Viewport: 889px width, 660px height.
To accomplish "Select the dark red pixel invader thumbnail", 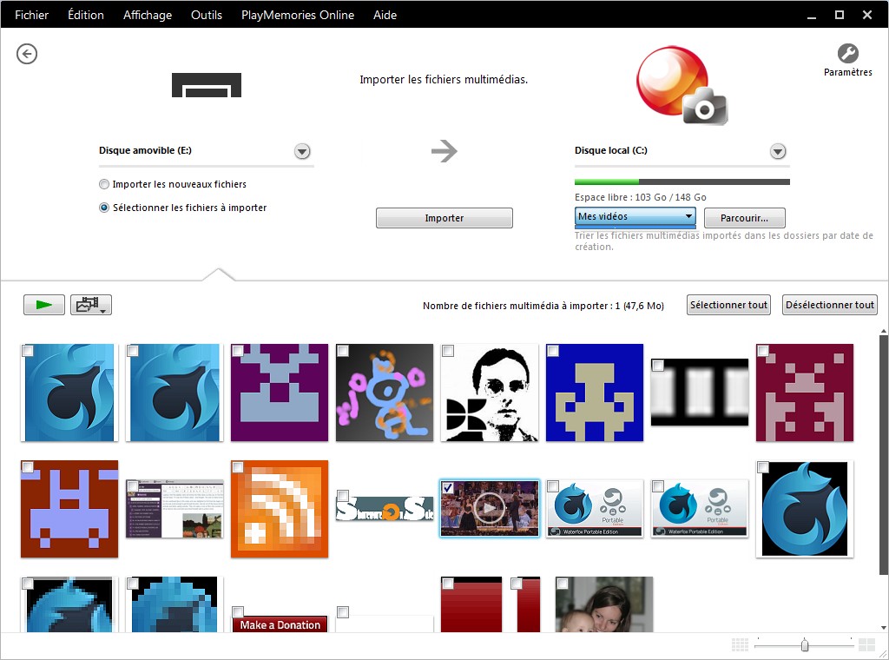I will pos(805,393).
